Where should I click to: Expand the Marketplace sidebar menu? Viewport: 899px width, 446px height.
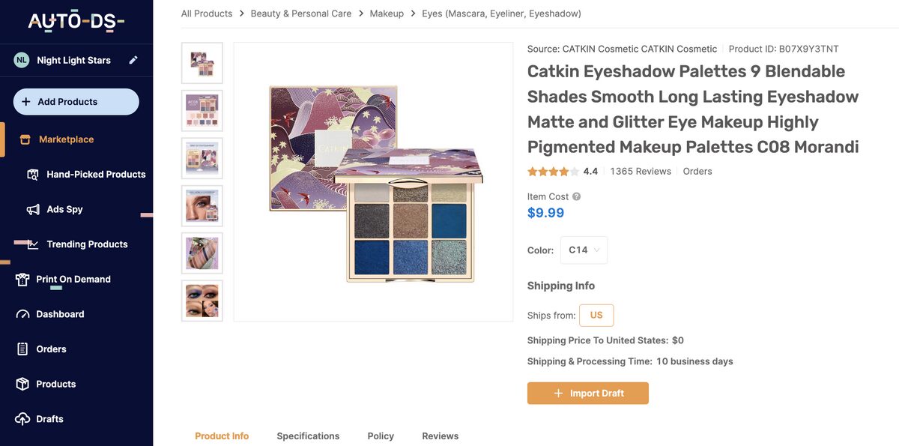[67, 139]
